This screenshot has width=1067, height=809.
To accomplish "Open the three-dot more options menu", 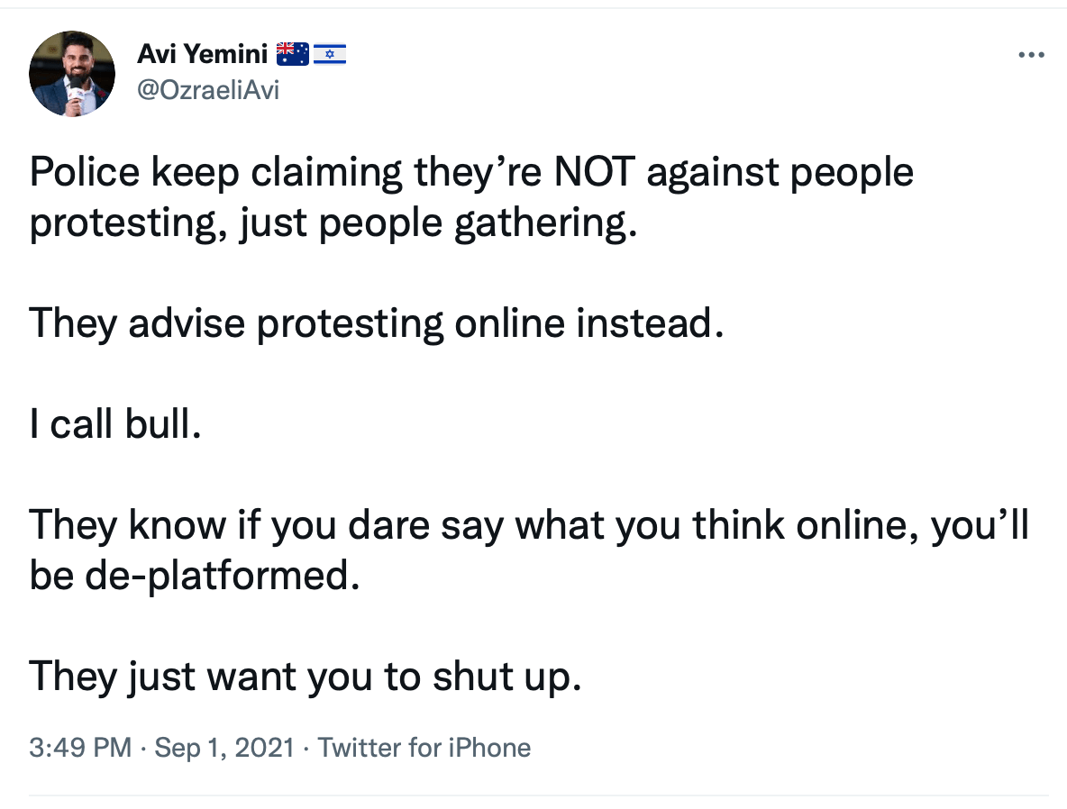I will [x=1031, y=54].
